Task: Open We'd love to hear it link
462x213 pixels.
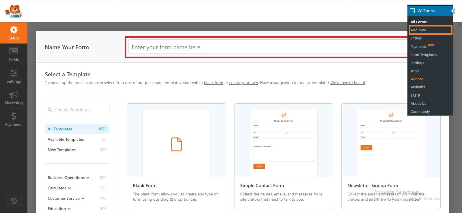Action: (348, 83)
